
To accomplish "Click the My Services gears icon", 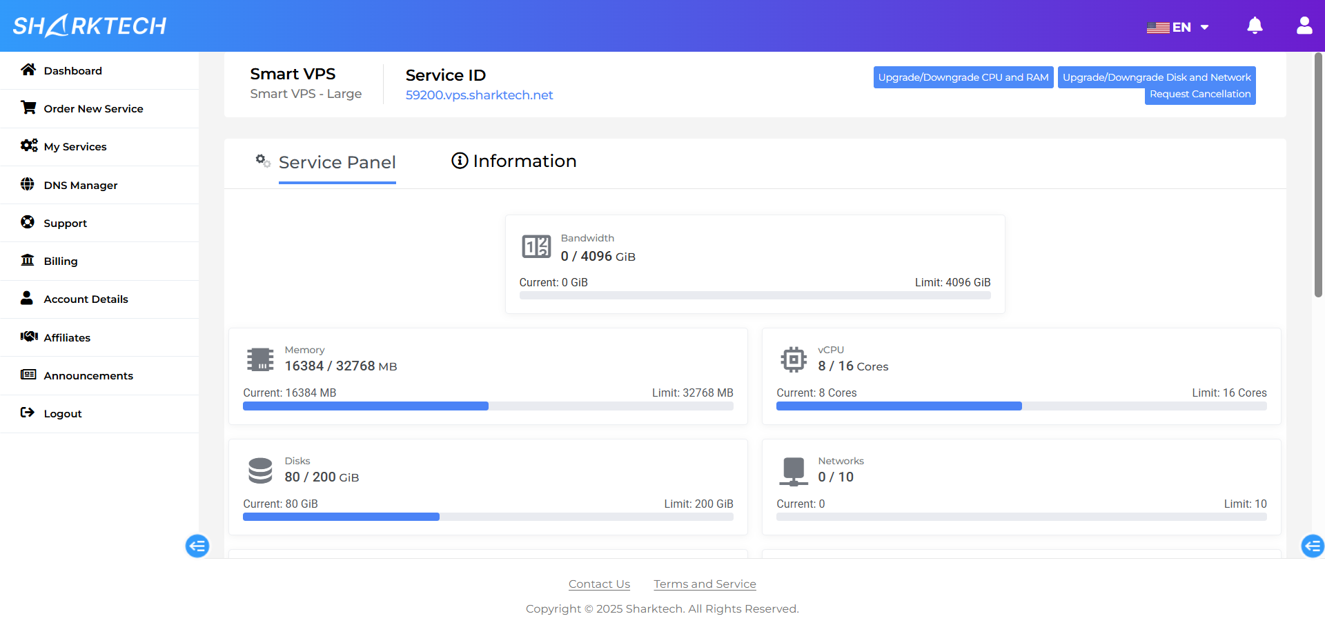I will click(x=29, y=146).
